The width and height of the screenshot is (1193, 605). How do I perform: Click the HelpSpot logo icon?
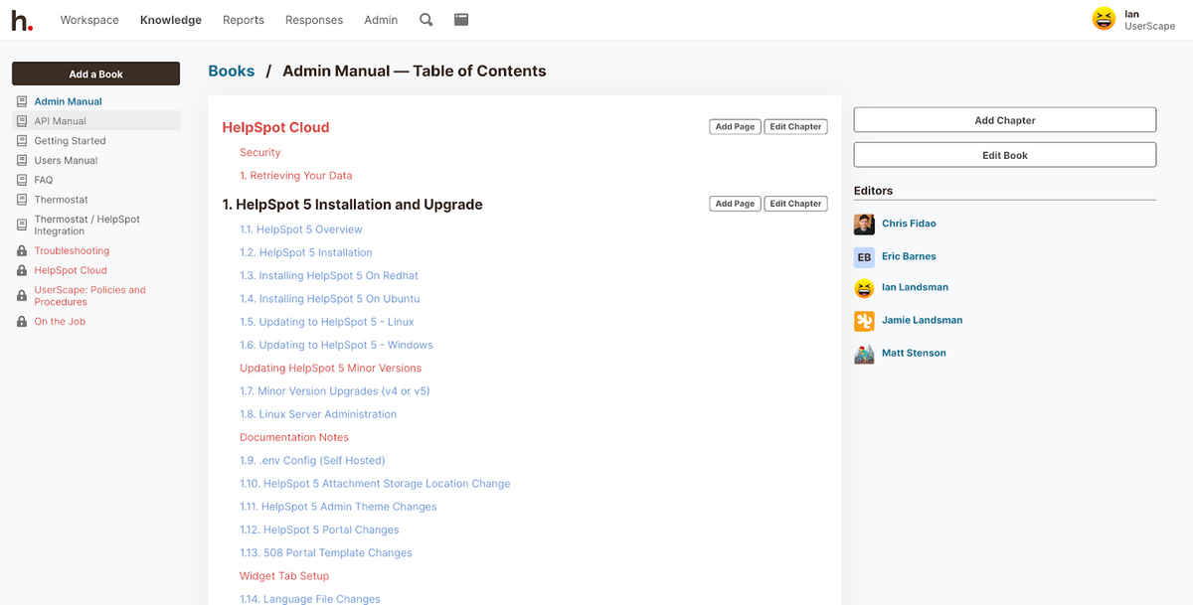click(x=22, y=20)
